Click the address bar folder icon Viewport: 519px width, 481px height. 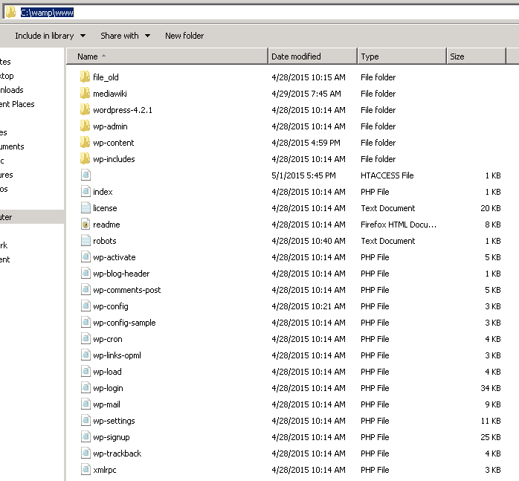[x=10, y=12]
